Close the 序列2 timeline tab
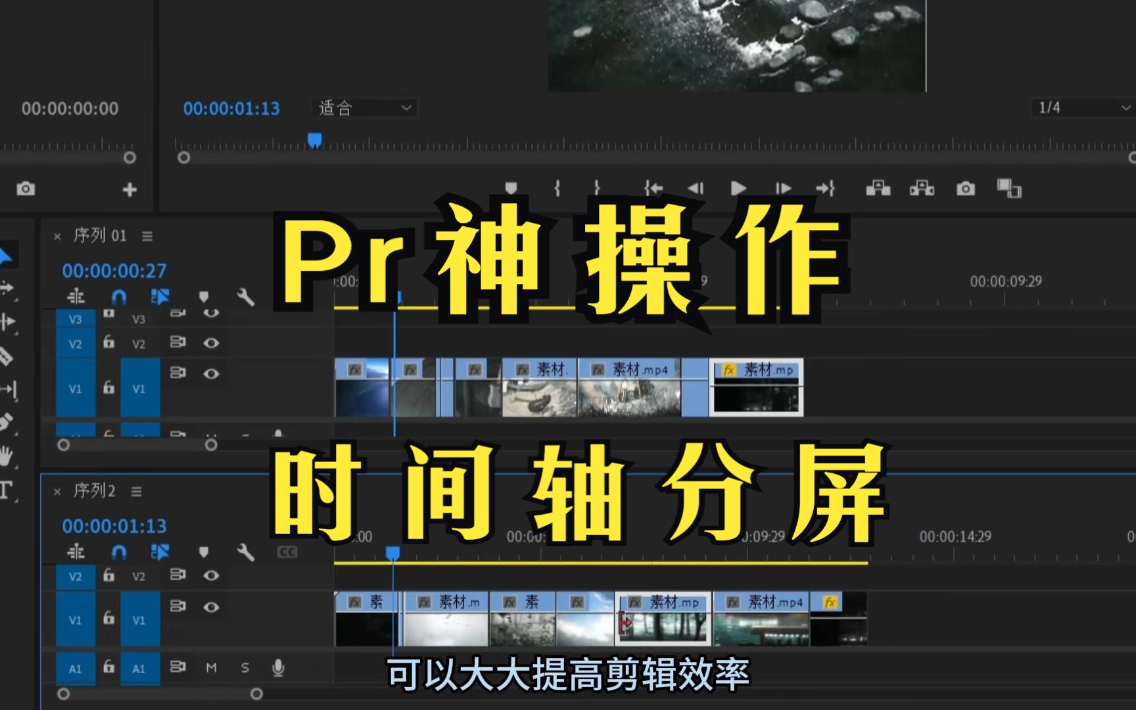This screenshot has height=710, width=1136. click(x=57, y=491)
